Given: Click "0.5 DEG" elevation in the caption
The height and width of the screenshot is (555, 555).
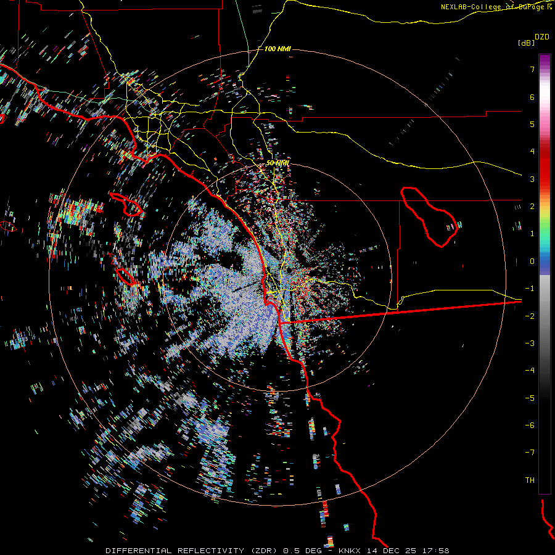Looking at the screenshot, I should point(302,551).
